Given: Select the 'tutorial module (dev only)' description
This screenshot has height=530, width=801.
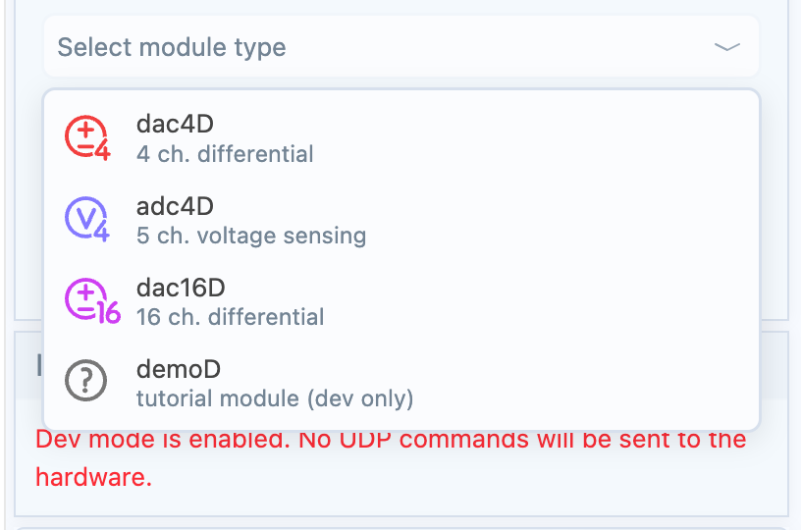Looking at the screenshot, I should (x=275, y=398).
